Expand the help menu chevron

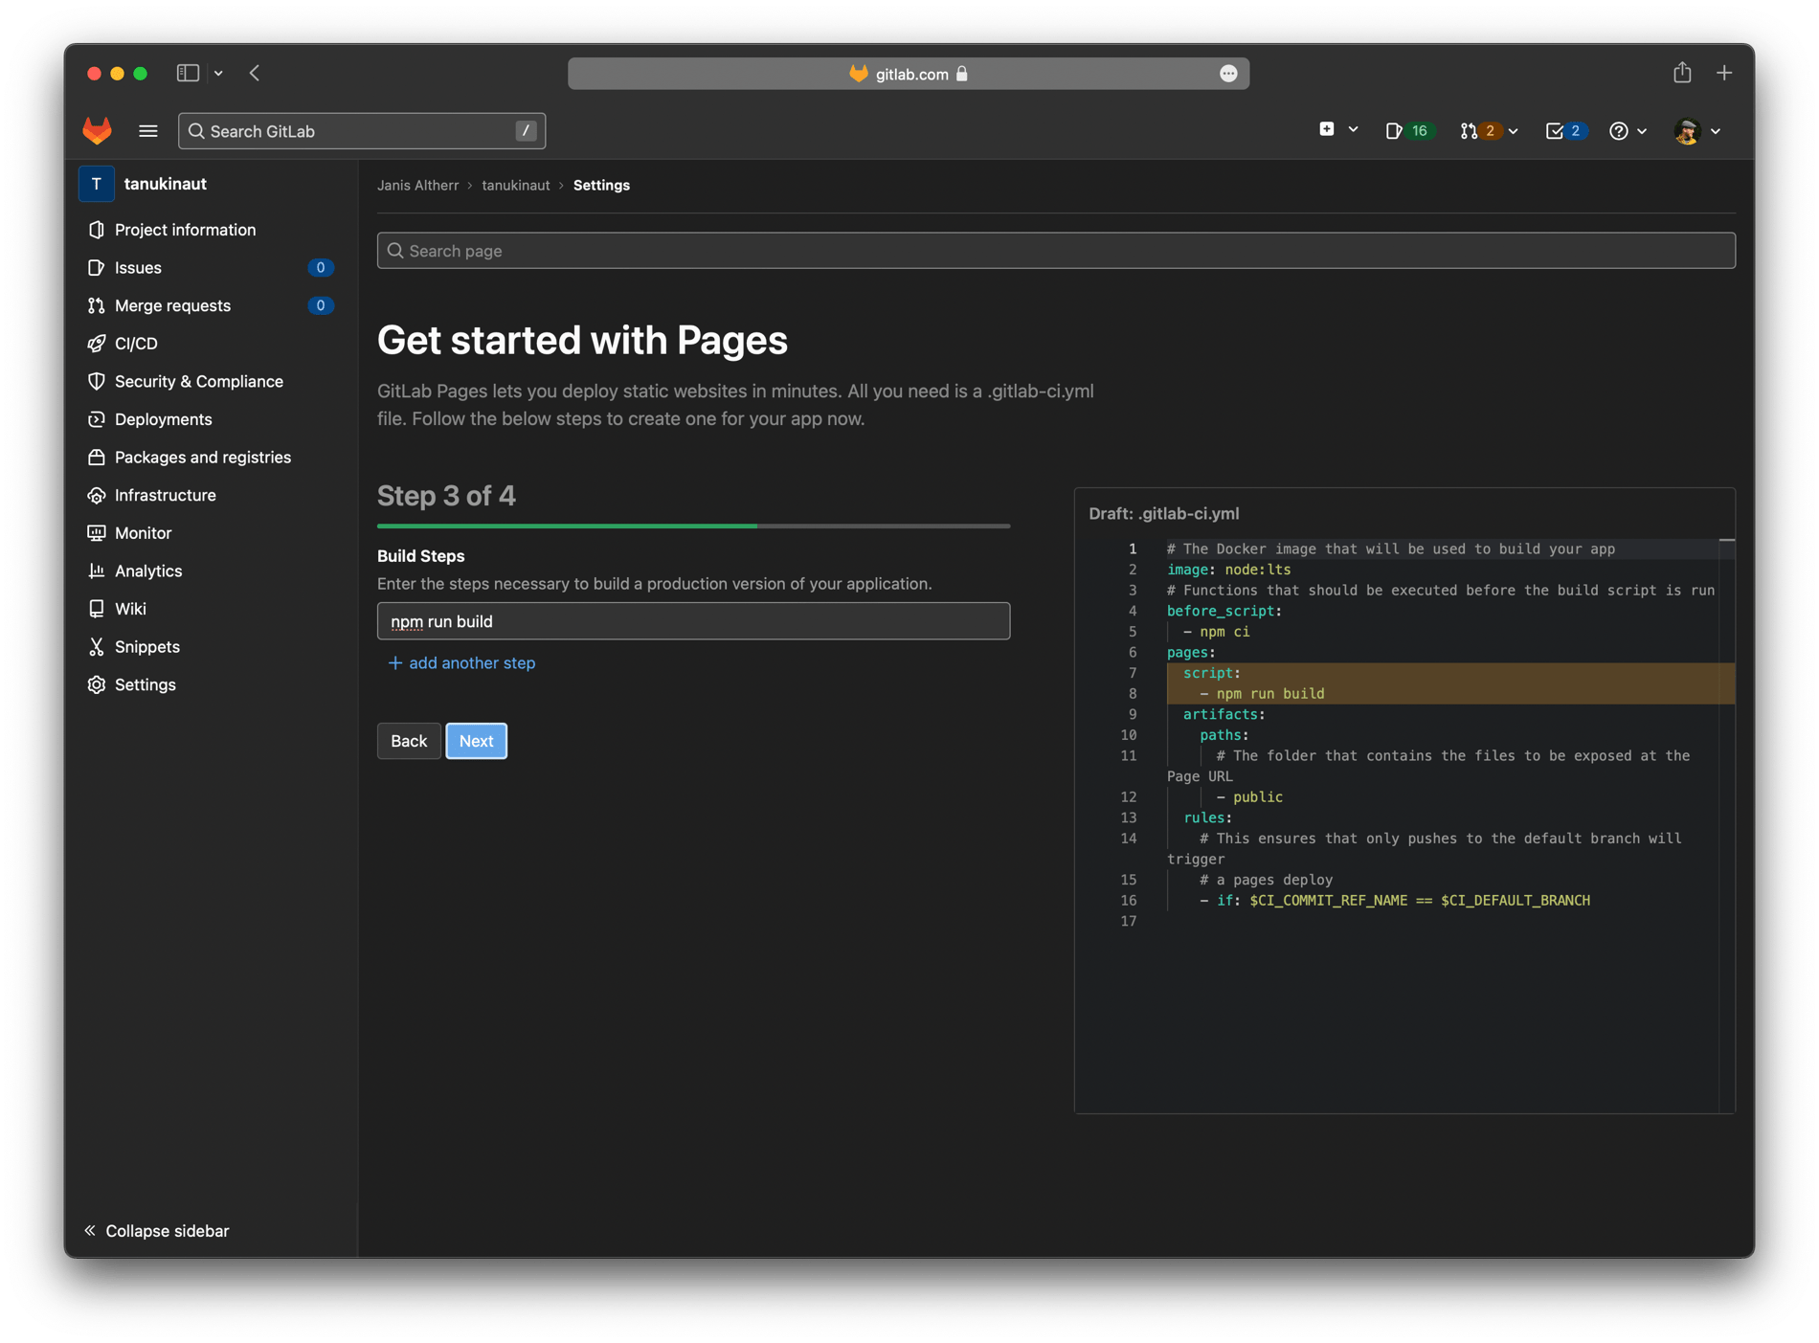tap(1641, 131)
